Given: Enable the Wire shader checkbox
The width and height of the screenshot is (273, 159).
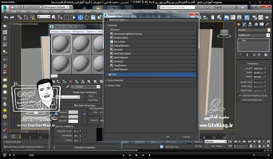Looking at the screenshot, I should point(86,96).
